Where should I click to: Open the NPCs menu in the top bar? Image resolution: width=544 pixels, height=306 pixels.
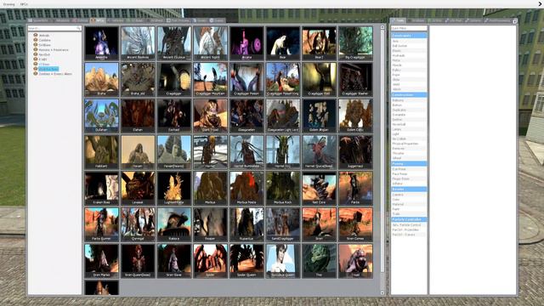point(24,4)
